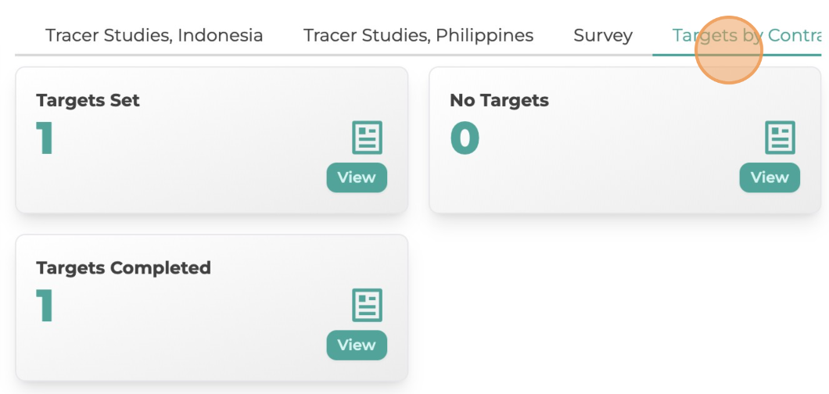Switch to Tracer Studies, Indonesia tab
This screenshot has height=394, width=829.
pyautogui.click(x=154, y=35)
